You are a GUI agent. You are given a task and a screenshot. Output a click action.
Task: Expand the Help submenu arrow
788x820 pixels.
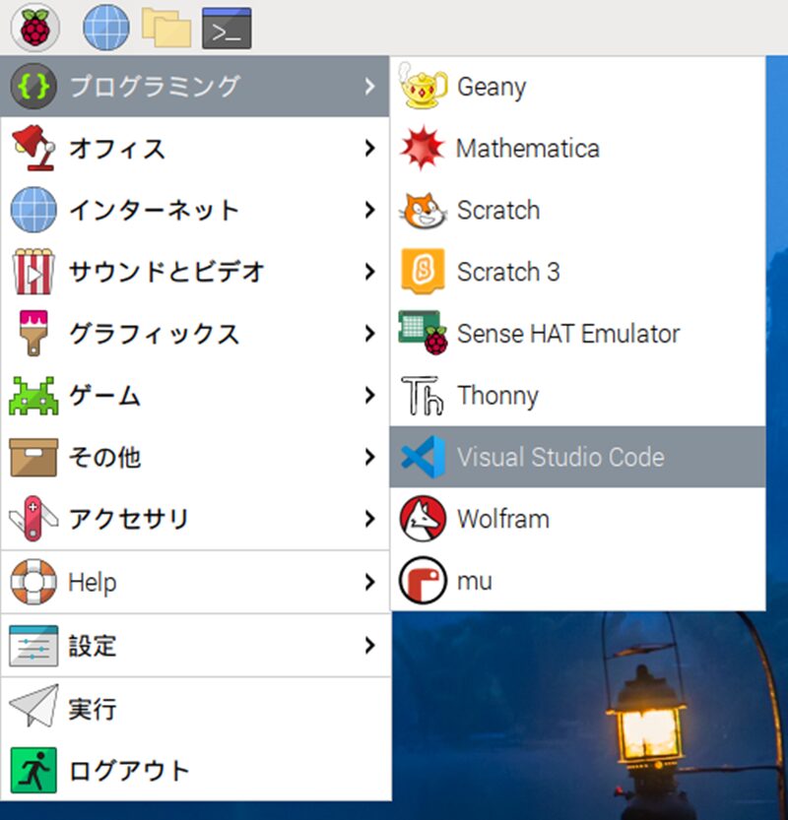370,582
